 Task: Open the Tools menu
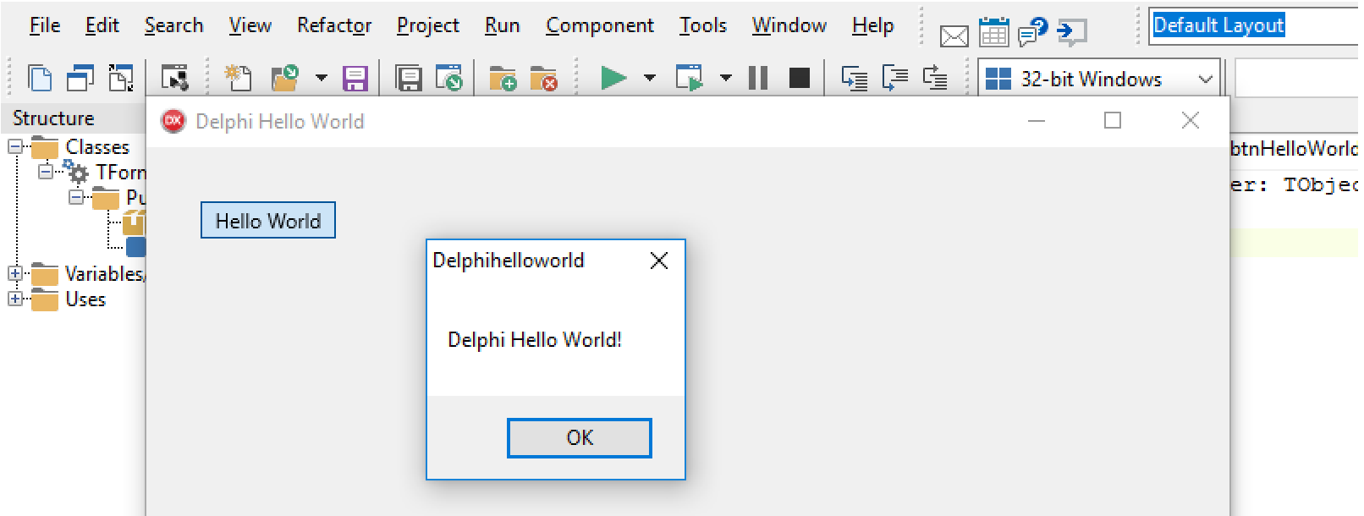703,26
